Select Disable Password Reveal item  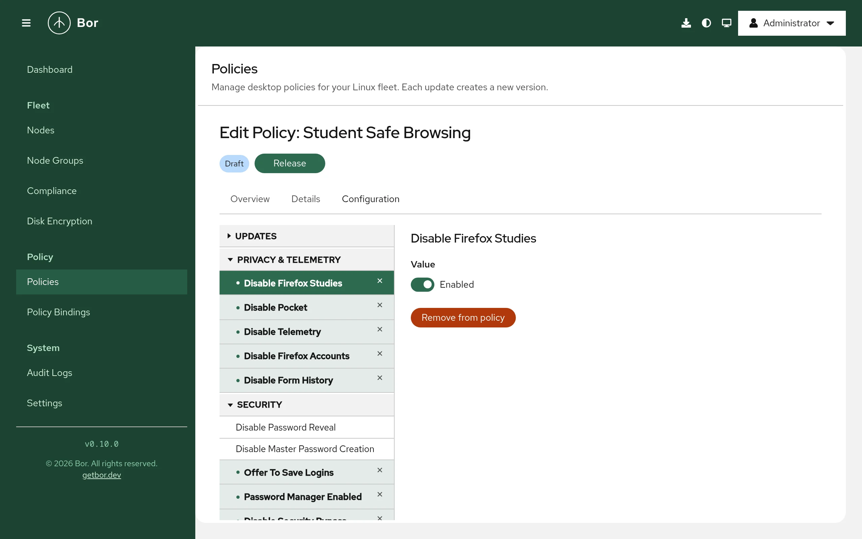click(307, 427)
